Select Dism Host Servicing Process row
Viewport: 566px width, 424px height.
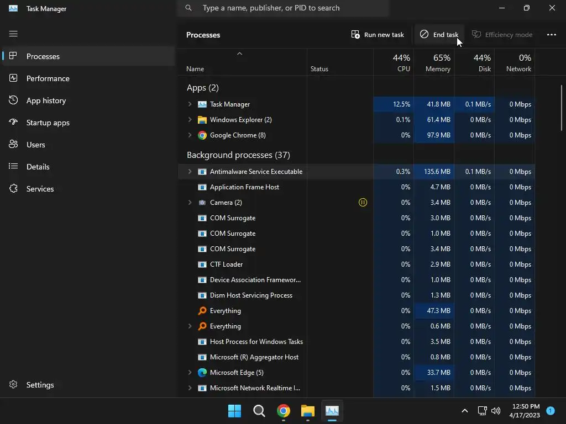coord(357,295)
